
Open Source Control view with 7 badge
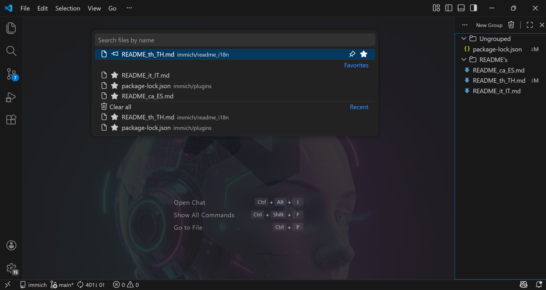[12, 74]
